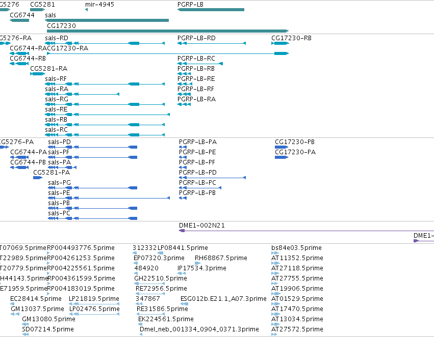Click the IP17534.3prime EST label
The image size is (434, 337).
pos(202,268)
